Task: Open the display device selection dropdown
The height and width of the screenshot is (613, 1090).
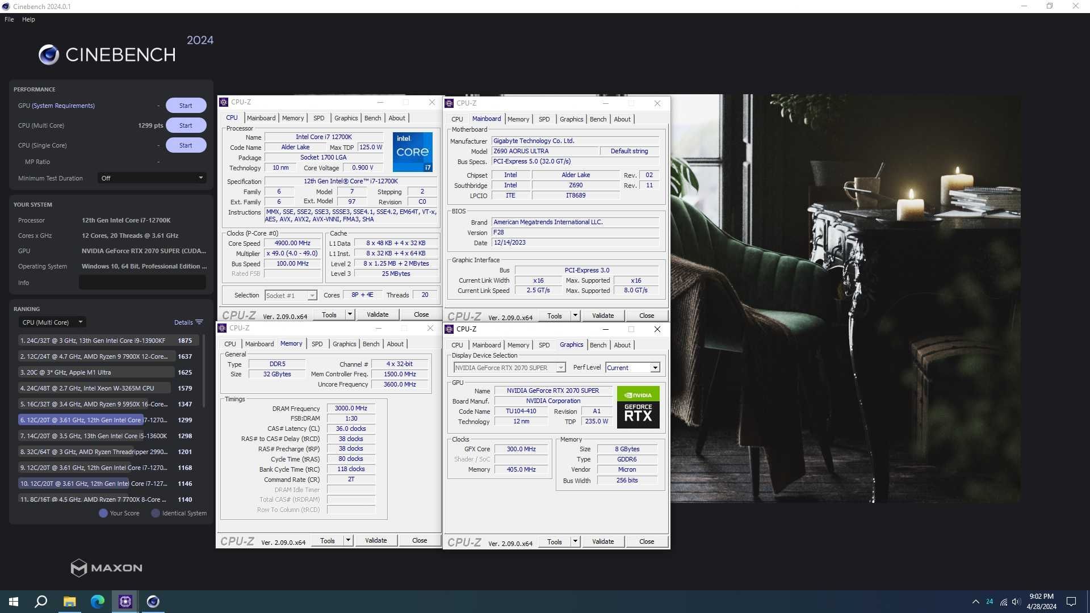Action: [509, 368]
